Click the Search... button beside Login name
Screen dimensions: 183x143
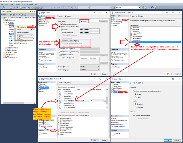(104, 21)
